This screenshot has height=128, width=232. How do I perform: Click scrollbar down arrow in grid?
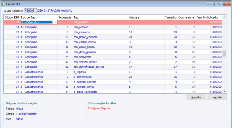(x=224, y=91)
